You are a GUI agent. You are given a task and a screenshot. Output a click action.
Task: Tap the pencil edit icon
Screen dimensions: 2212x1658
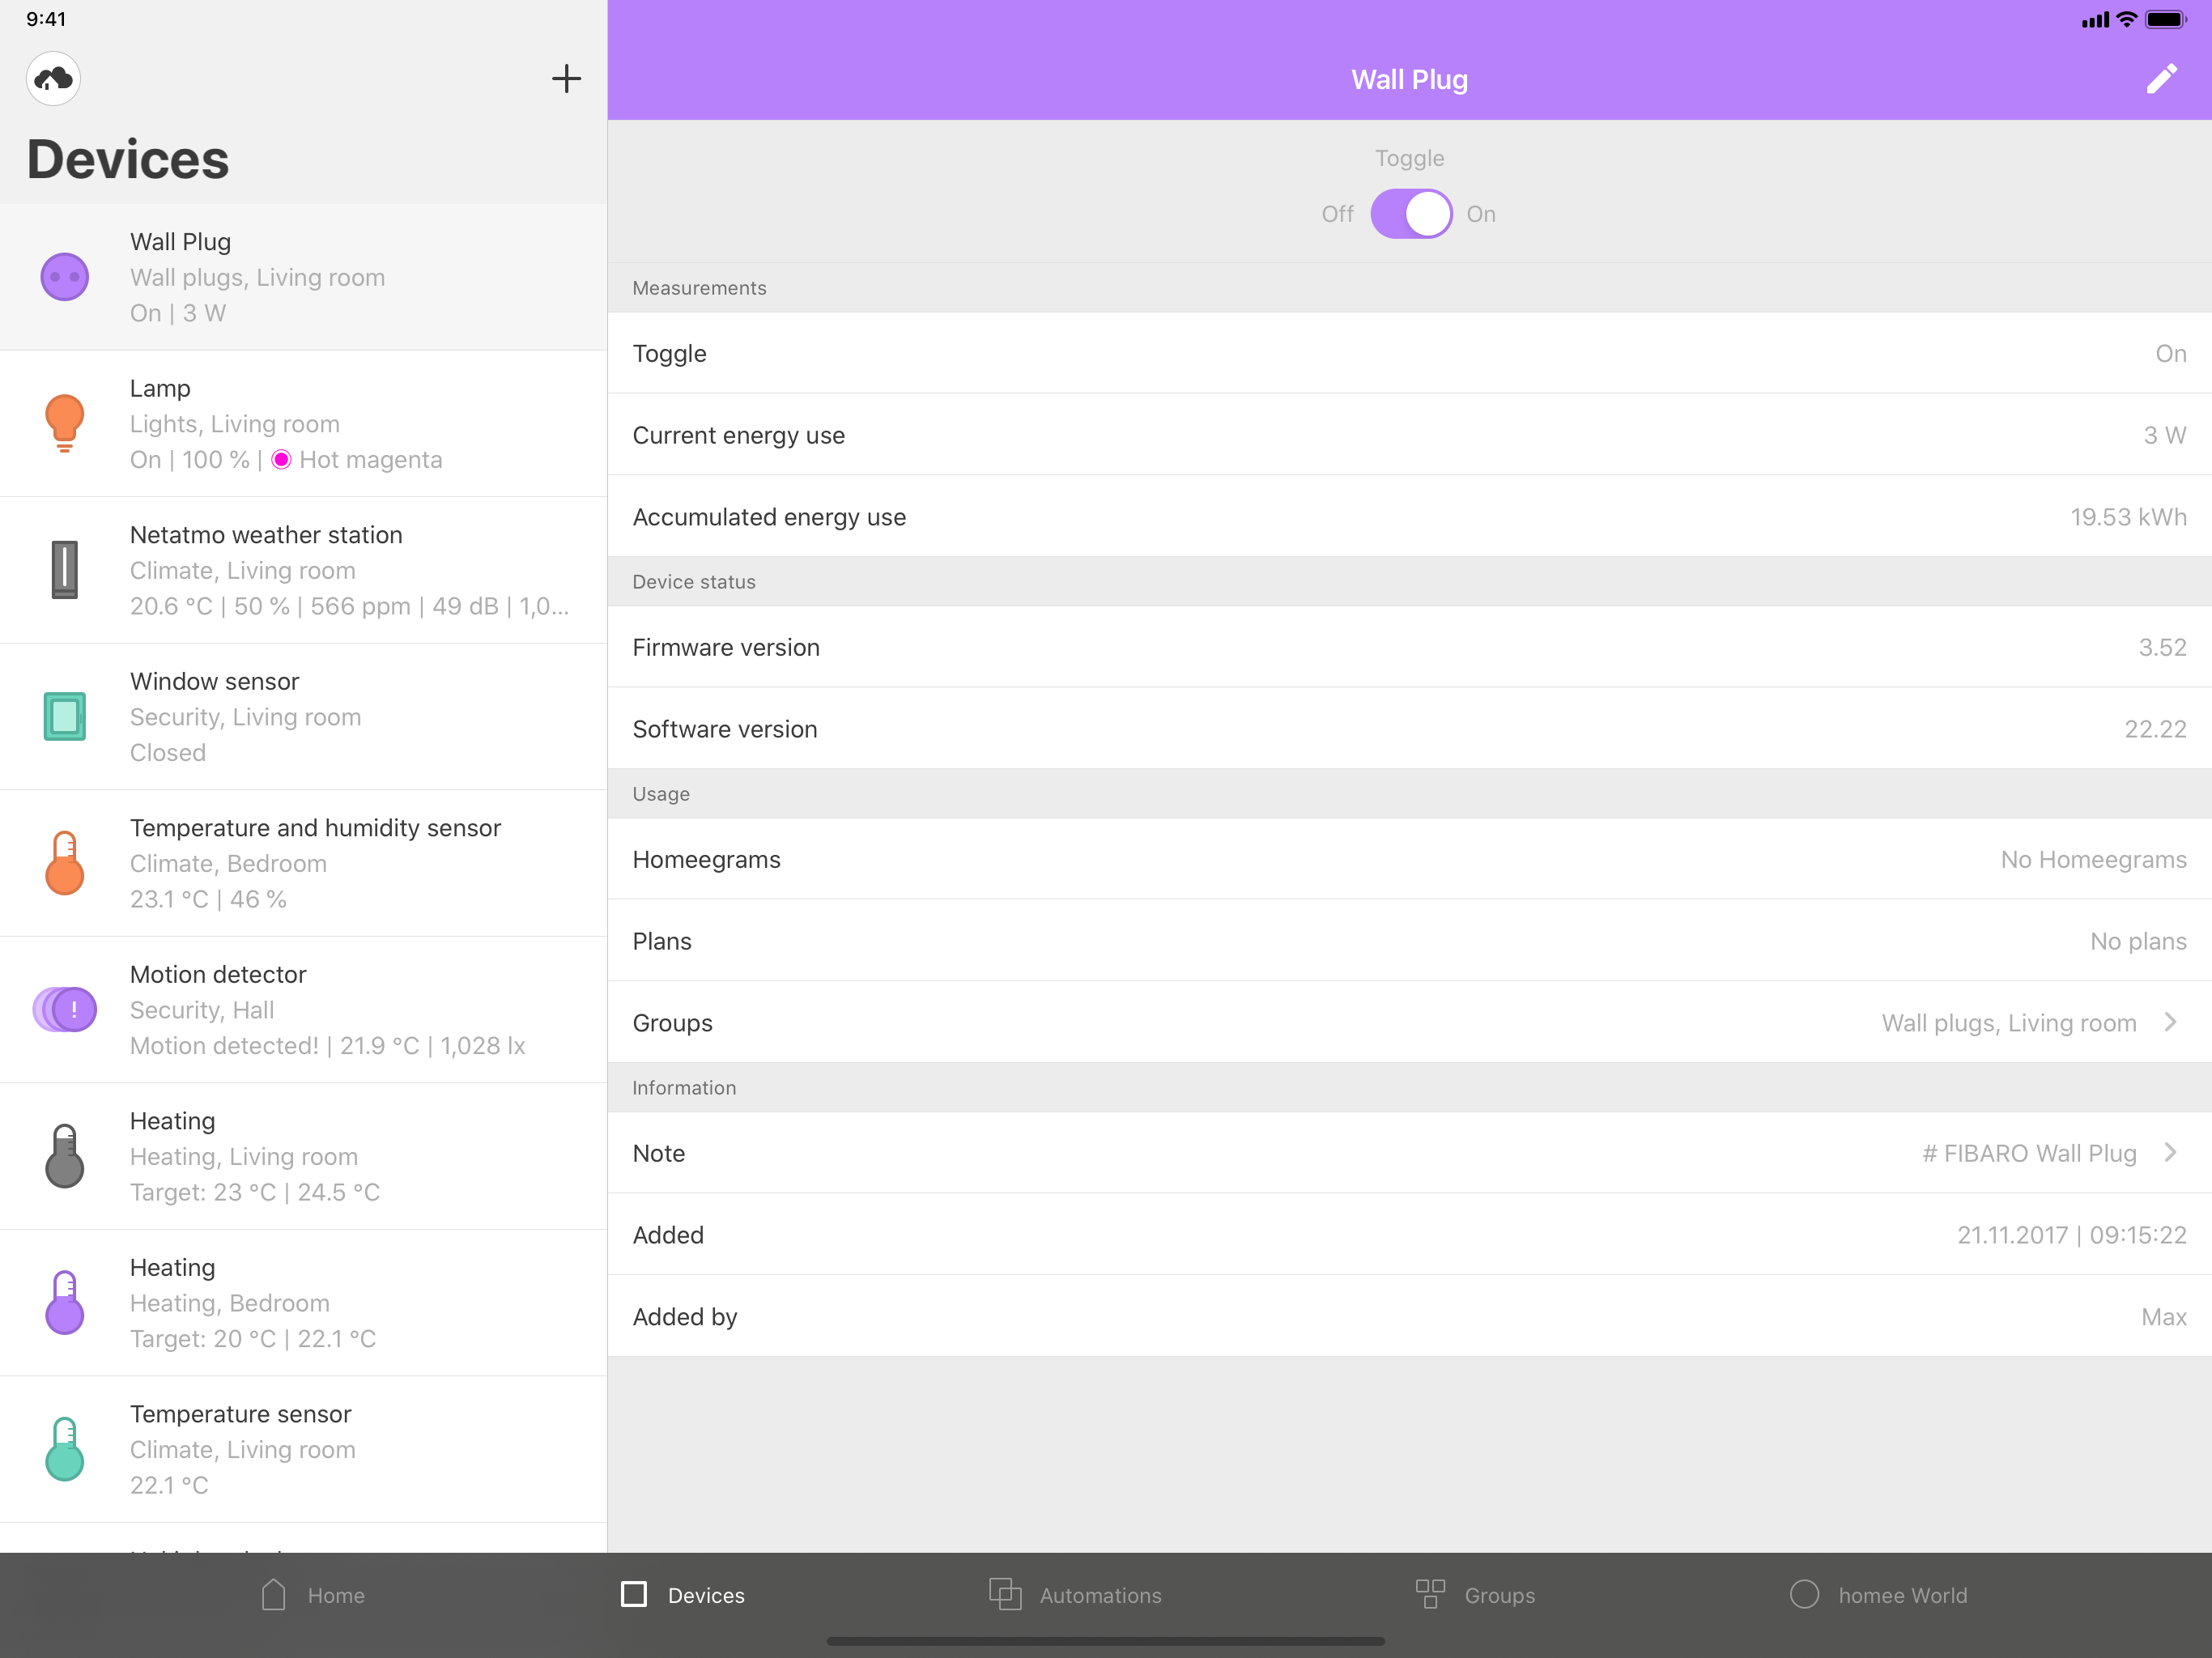pos(2161,79)
